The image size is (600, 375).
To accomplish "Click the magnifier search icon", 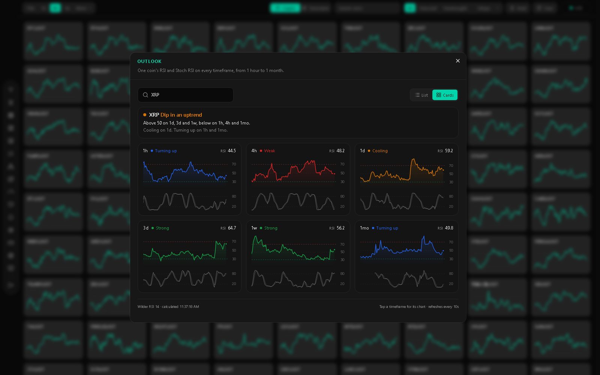I will (x=145, y=95).
